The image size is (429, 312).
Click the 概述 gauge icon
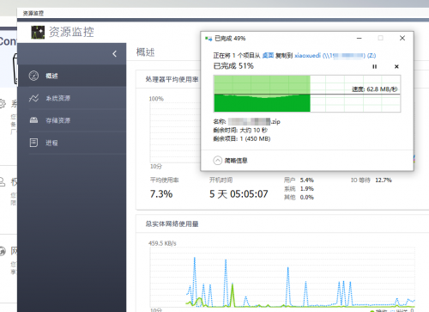(33, 76)
